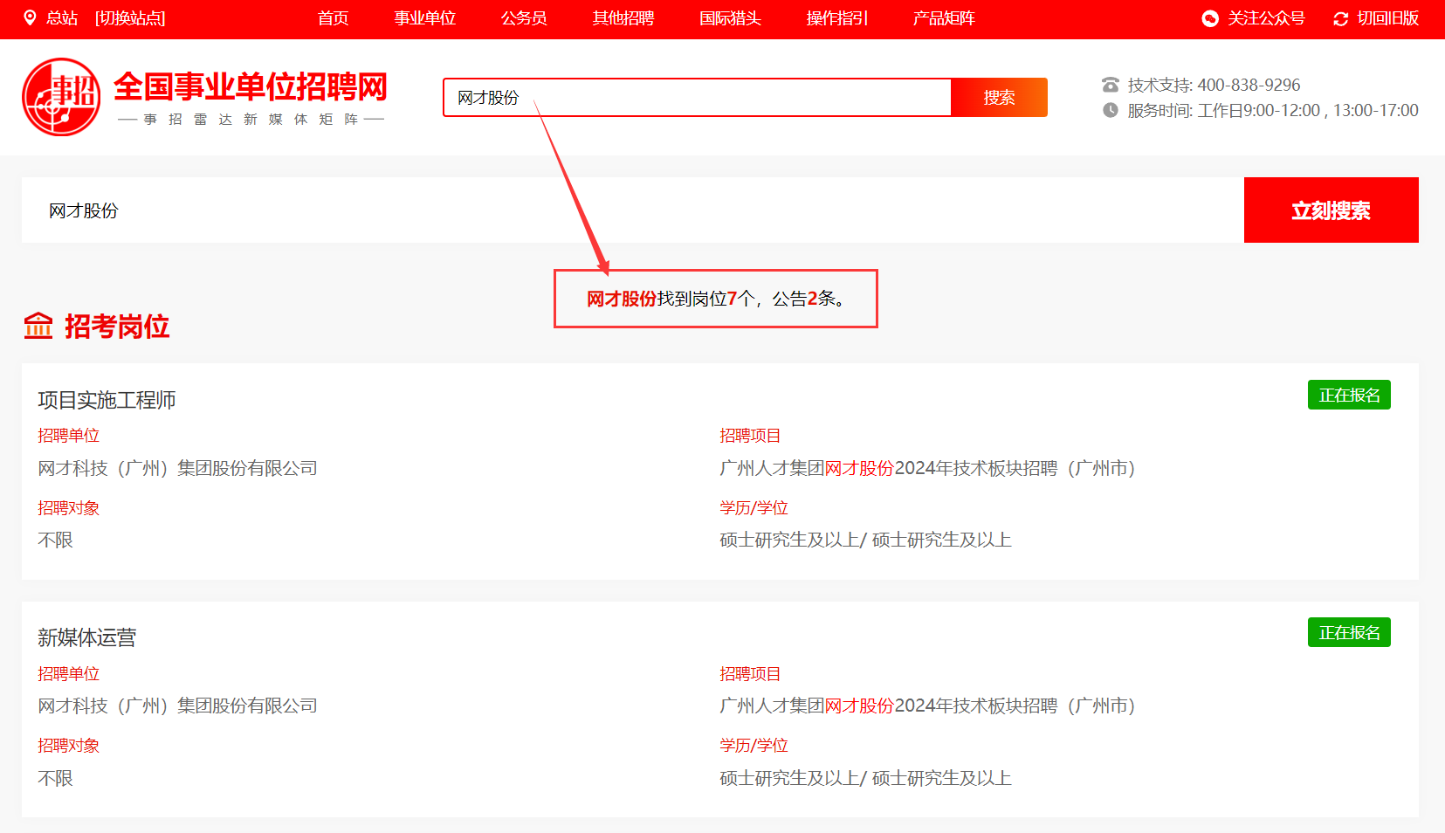Image resolution: width=1445 pixels, height=833 pixels.
Task: Open the 操作指引 menu item
Action: [x=836, y=18]
